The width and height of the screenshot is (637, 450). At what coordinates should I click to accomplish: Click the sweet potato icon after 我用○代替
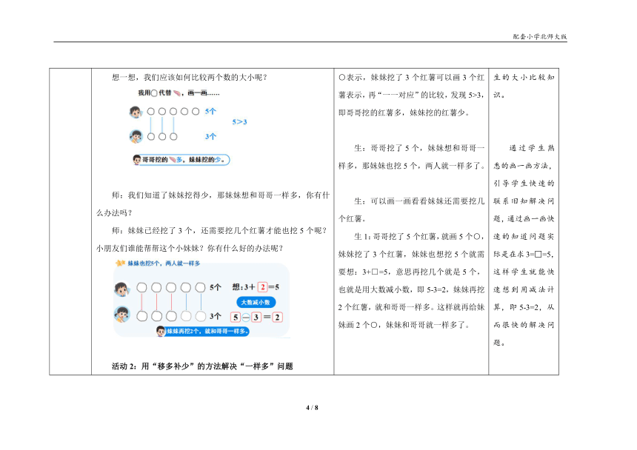[177, 93]
